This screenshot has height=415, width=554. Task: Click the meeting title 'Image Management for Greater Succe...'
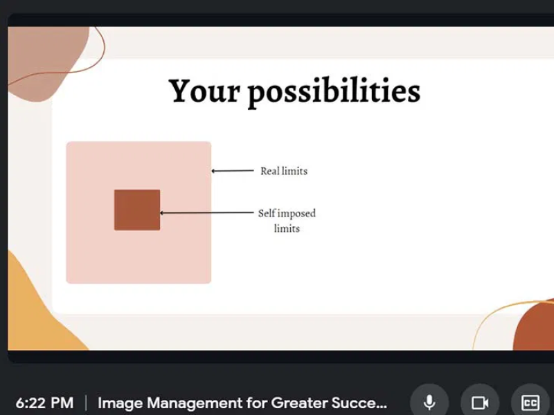coord(242,403)
